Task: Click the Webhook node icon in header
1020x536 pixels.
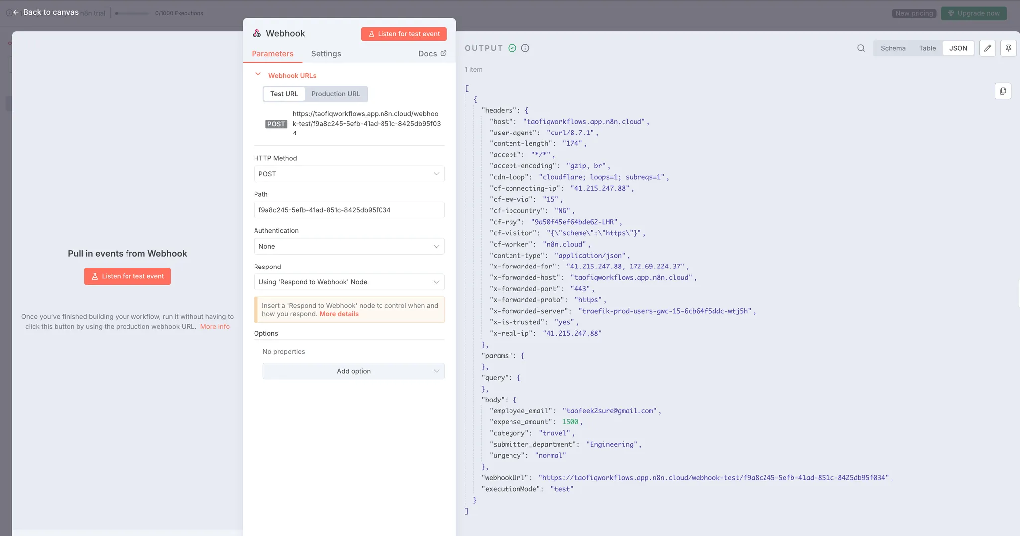Action: (x=257, y=33)
